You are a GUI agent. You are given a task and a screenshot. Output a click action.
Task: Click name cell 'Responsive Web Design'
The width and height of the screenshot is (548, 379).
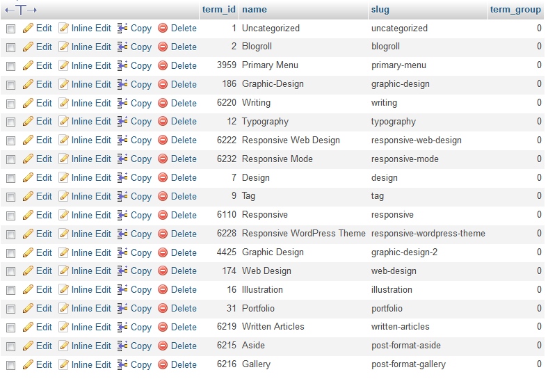point(291,140)
